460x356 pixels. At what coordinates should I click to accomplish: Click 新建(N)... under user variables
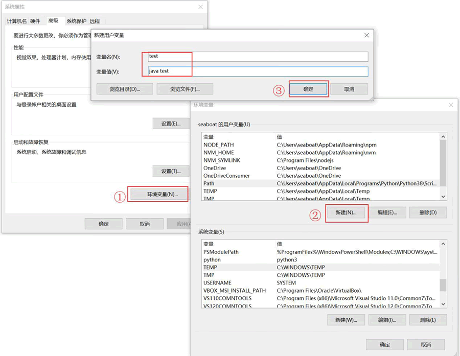tap(346, 212)
